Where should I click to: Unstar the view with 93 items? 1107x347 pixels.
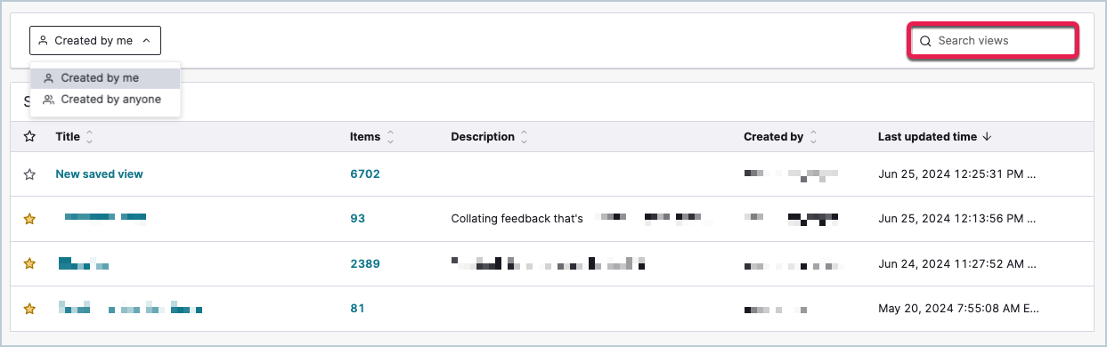(29, 219)
